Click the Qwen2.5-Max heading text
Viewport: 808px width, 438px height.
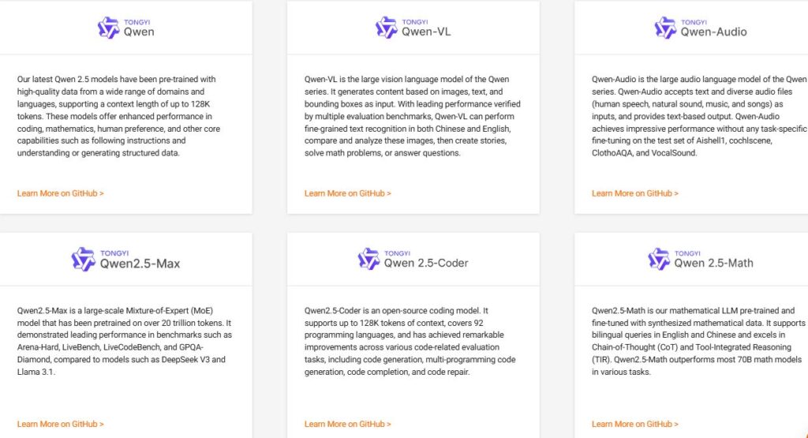click(140, 264)
